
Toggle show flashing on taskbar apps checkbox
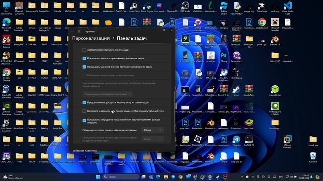click(x=84, y=67)
